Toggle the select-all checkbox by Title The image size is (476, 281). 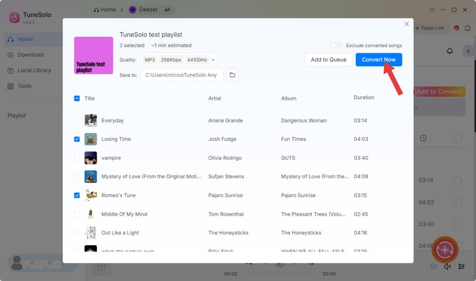pyautogui.click(x=77, y=99)
